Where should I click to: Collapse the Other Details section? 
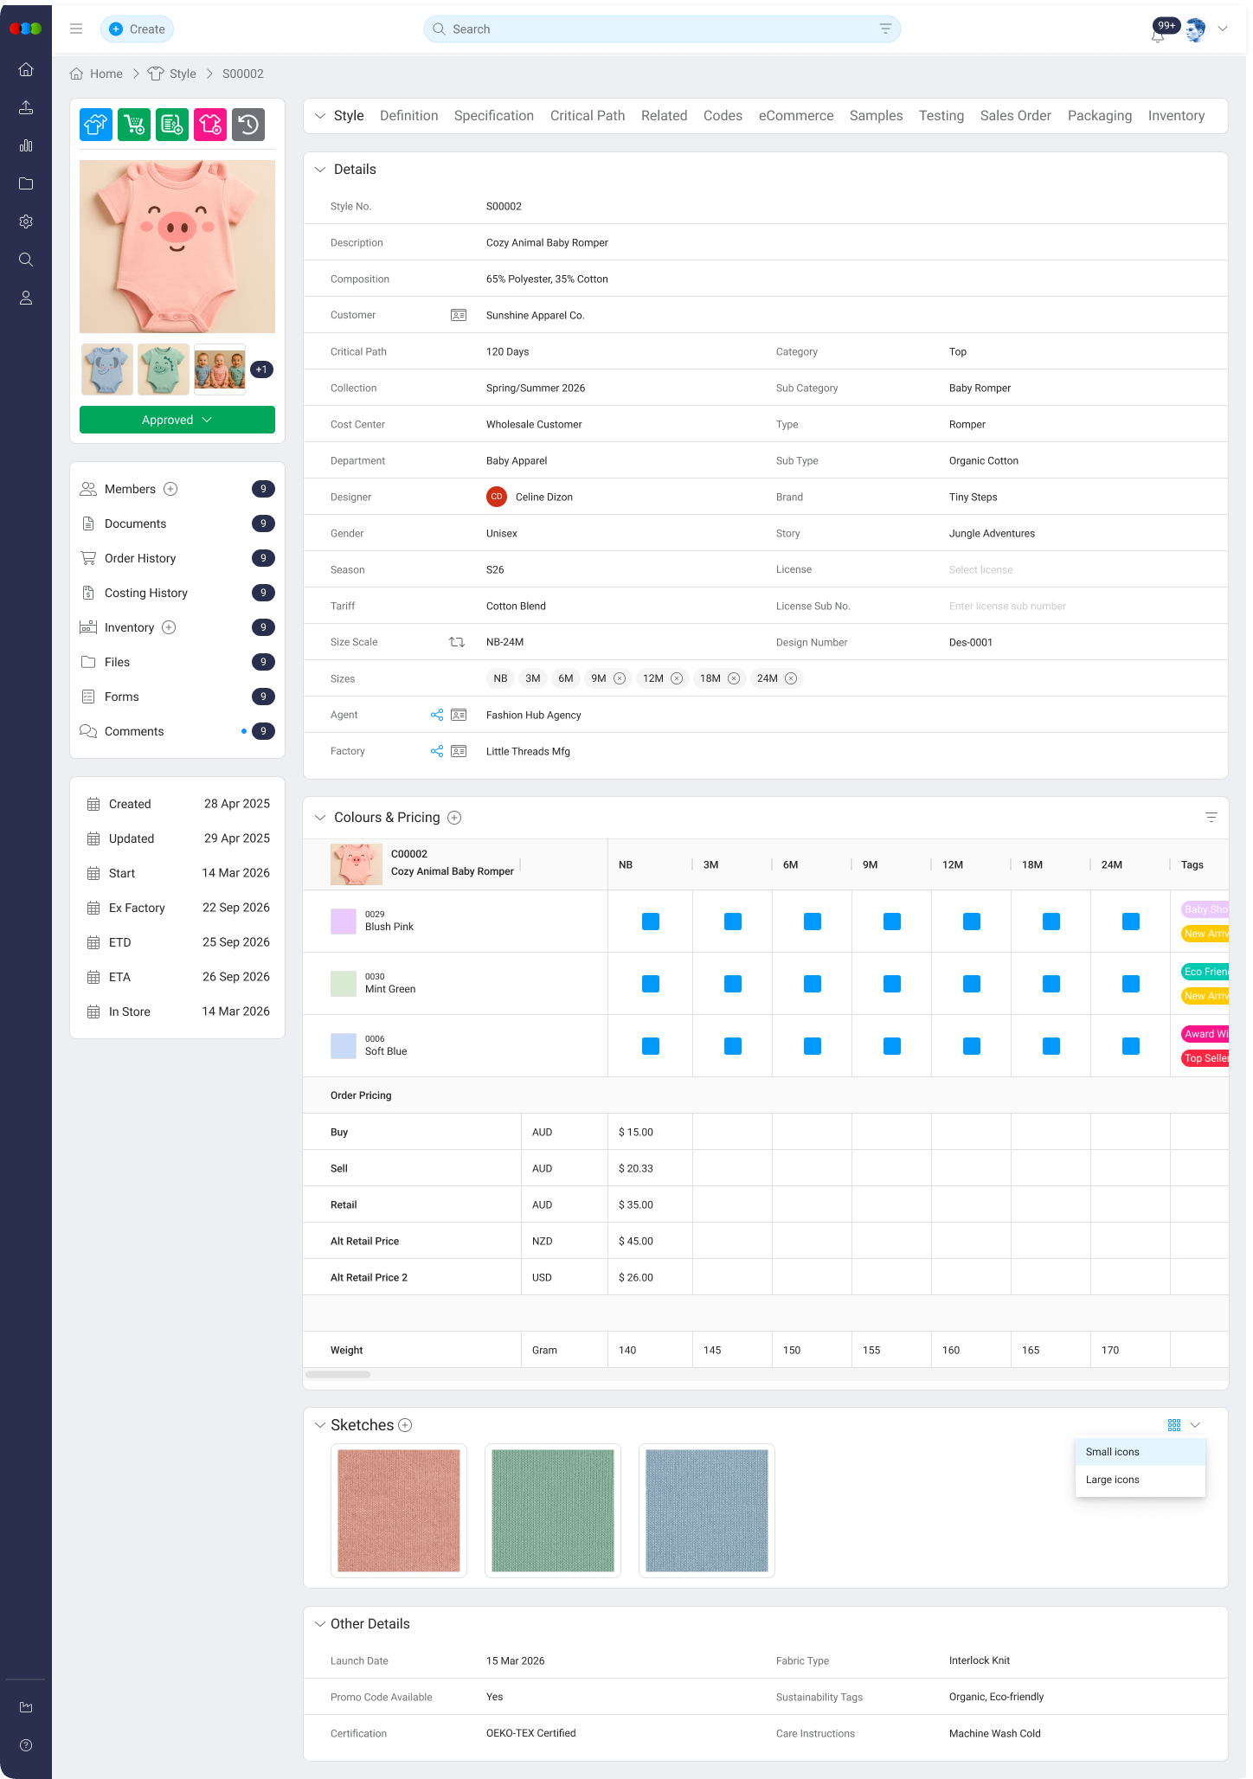coord(320,1624)
